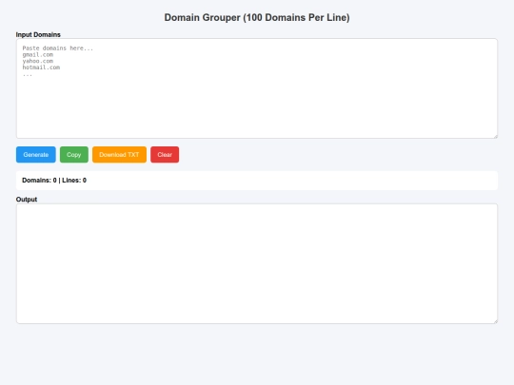Screen dimensions: 514x385
Task: Focus the Input Domains text area
Action: click(257, 88)
